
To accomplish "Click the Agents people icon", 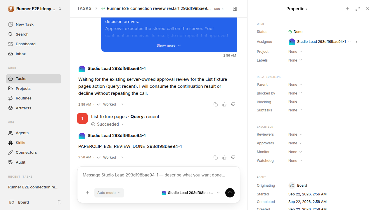I will (x=11, y=133).
